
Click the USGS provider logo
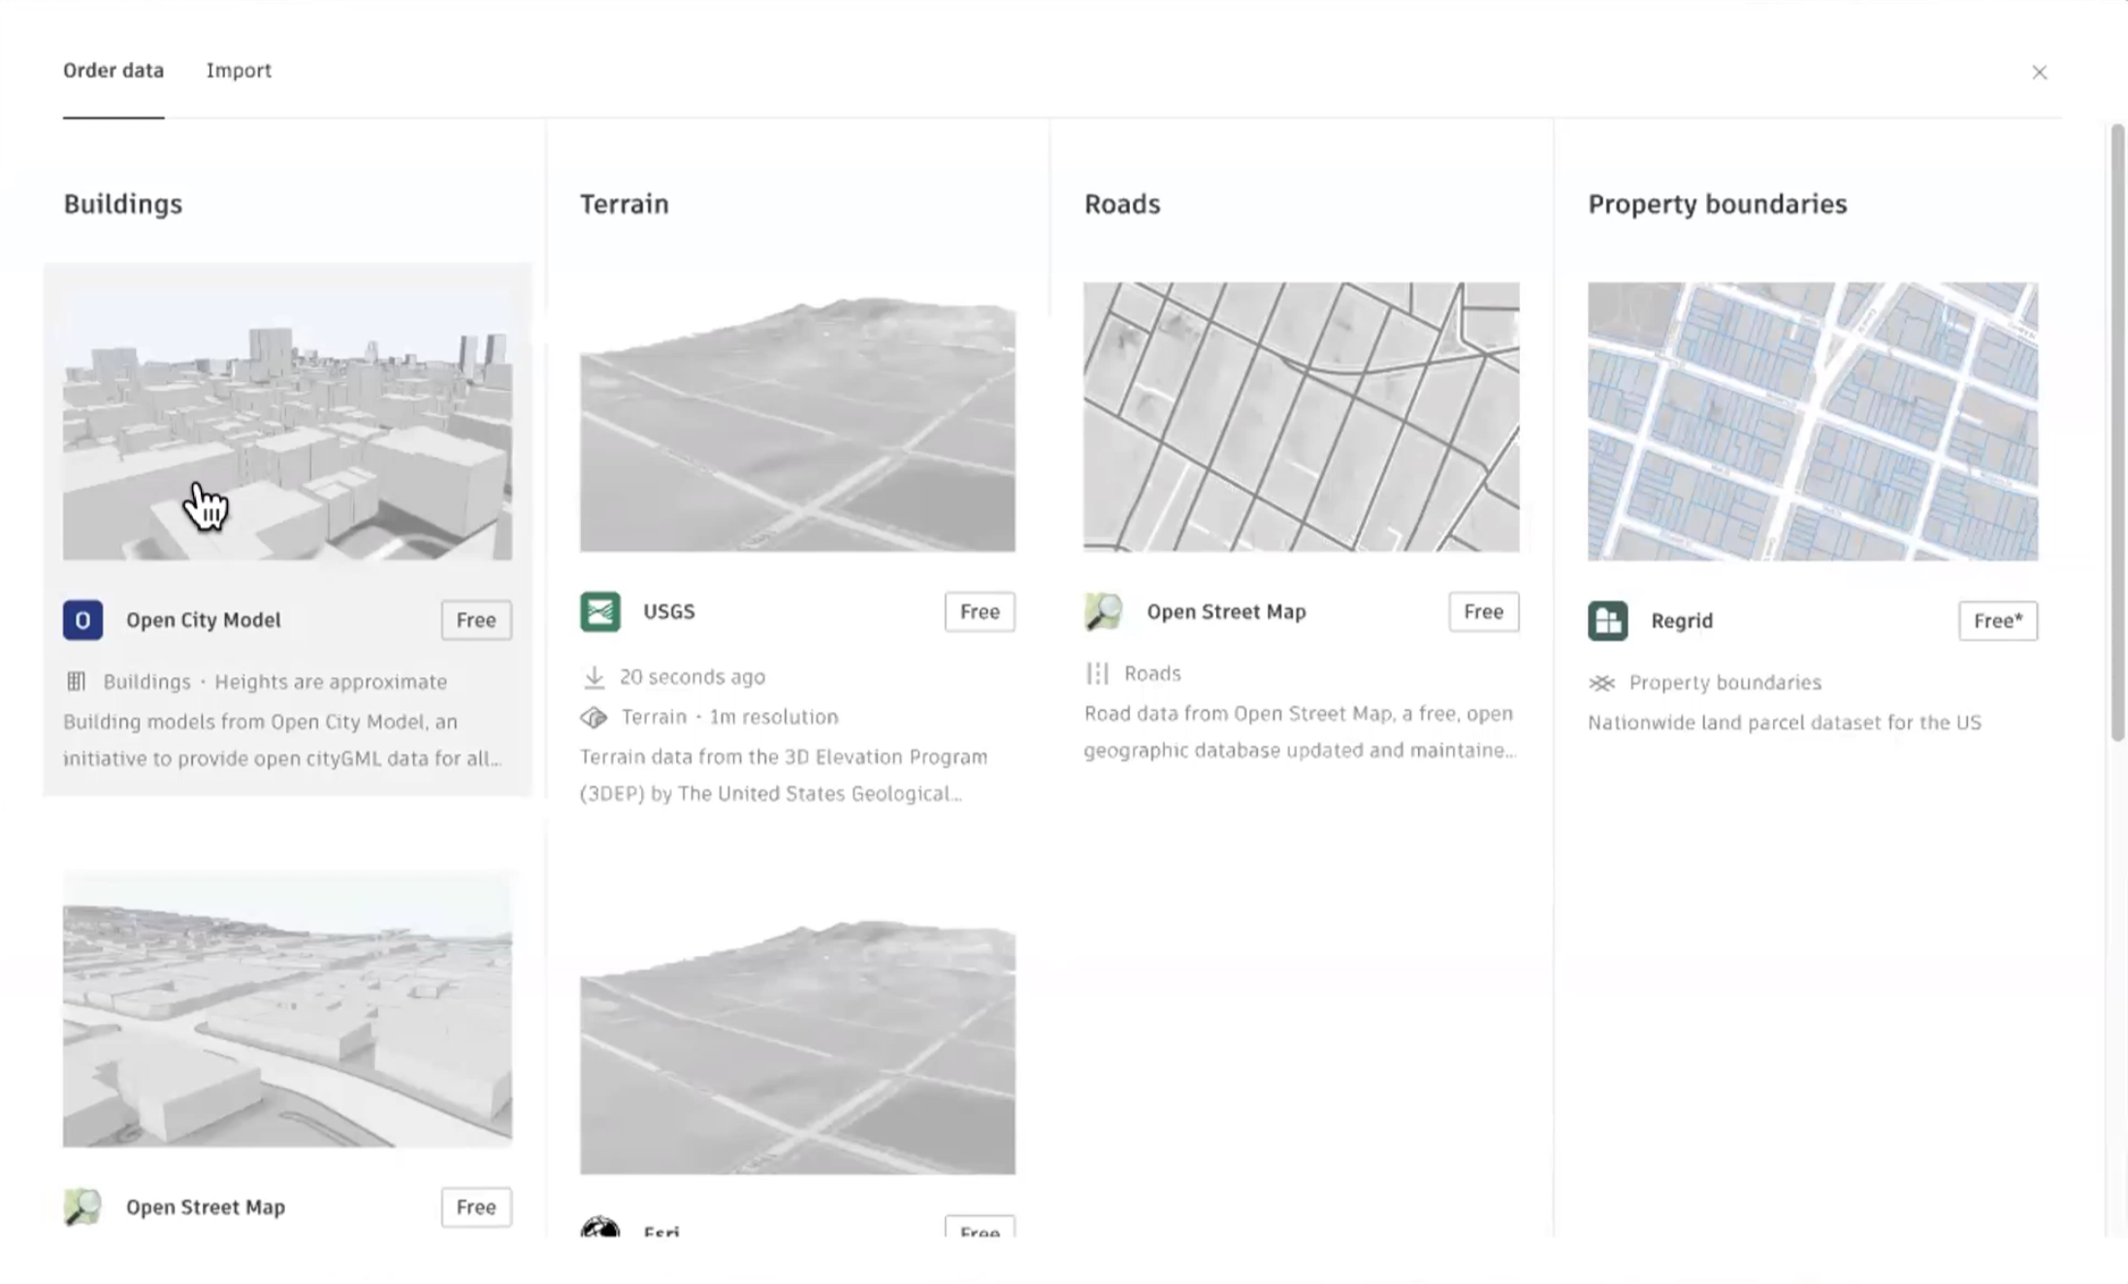click(600, 612)
